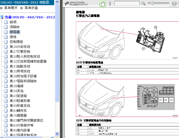Open the 控制模組 page
The image size is (179, 138).
[16, 42]
